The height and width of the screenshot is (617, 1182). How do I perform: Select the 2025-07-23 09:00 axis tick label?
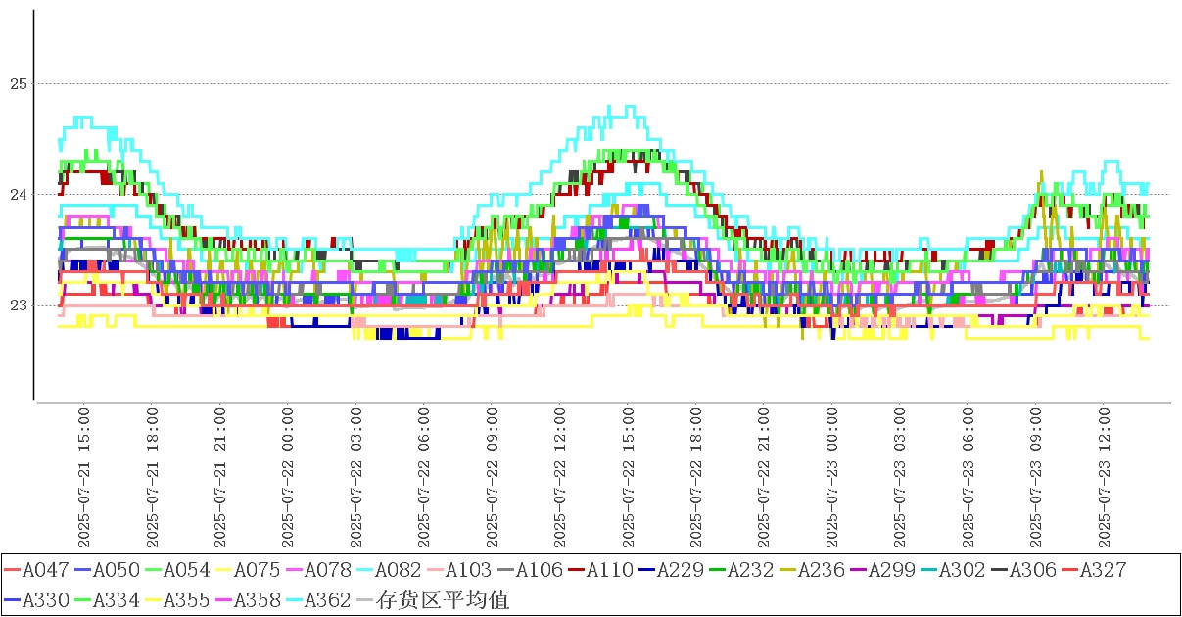[x=1037, y=478]
